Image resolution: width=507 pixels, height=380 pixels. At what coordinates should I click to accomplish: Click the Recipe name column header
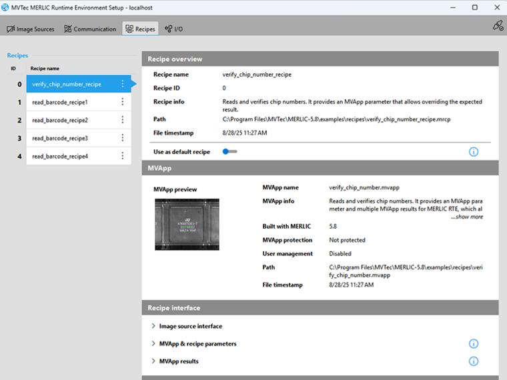pos(45,69)
